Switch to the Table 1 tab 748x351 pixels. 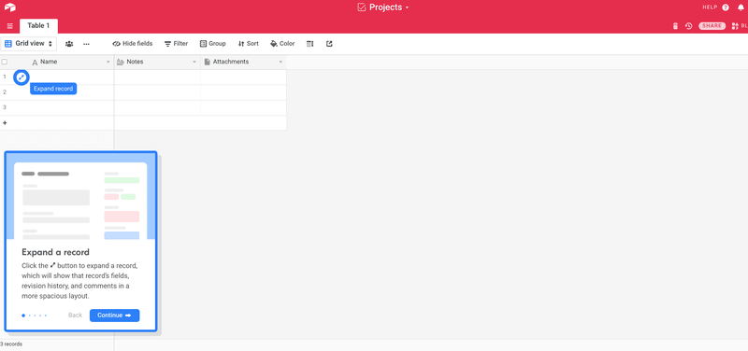38,26
